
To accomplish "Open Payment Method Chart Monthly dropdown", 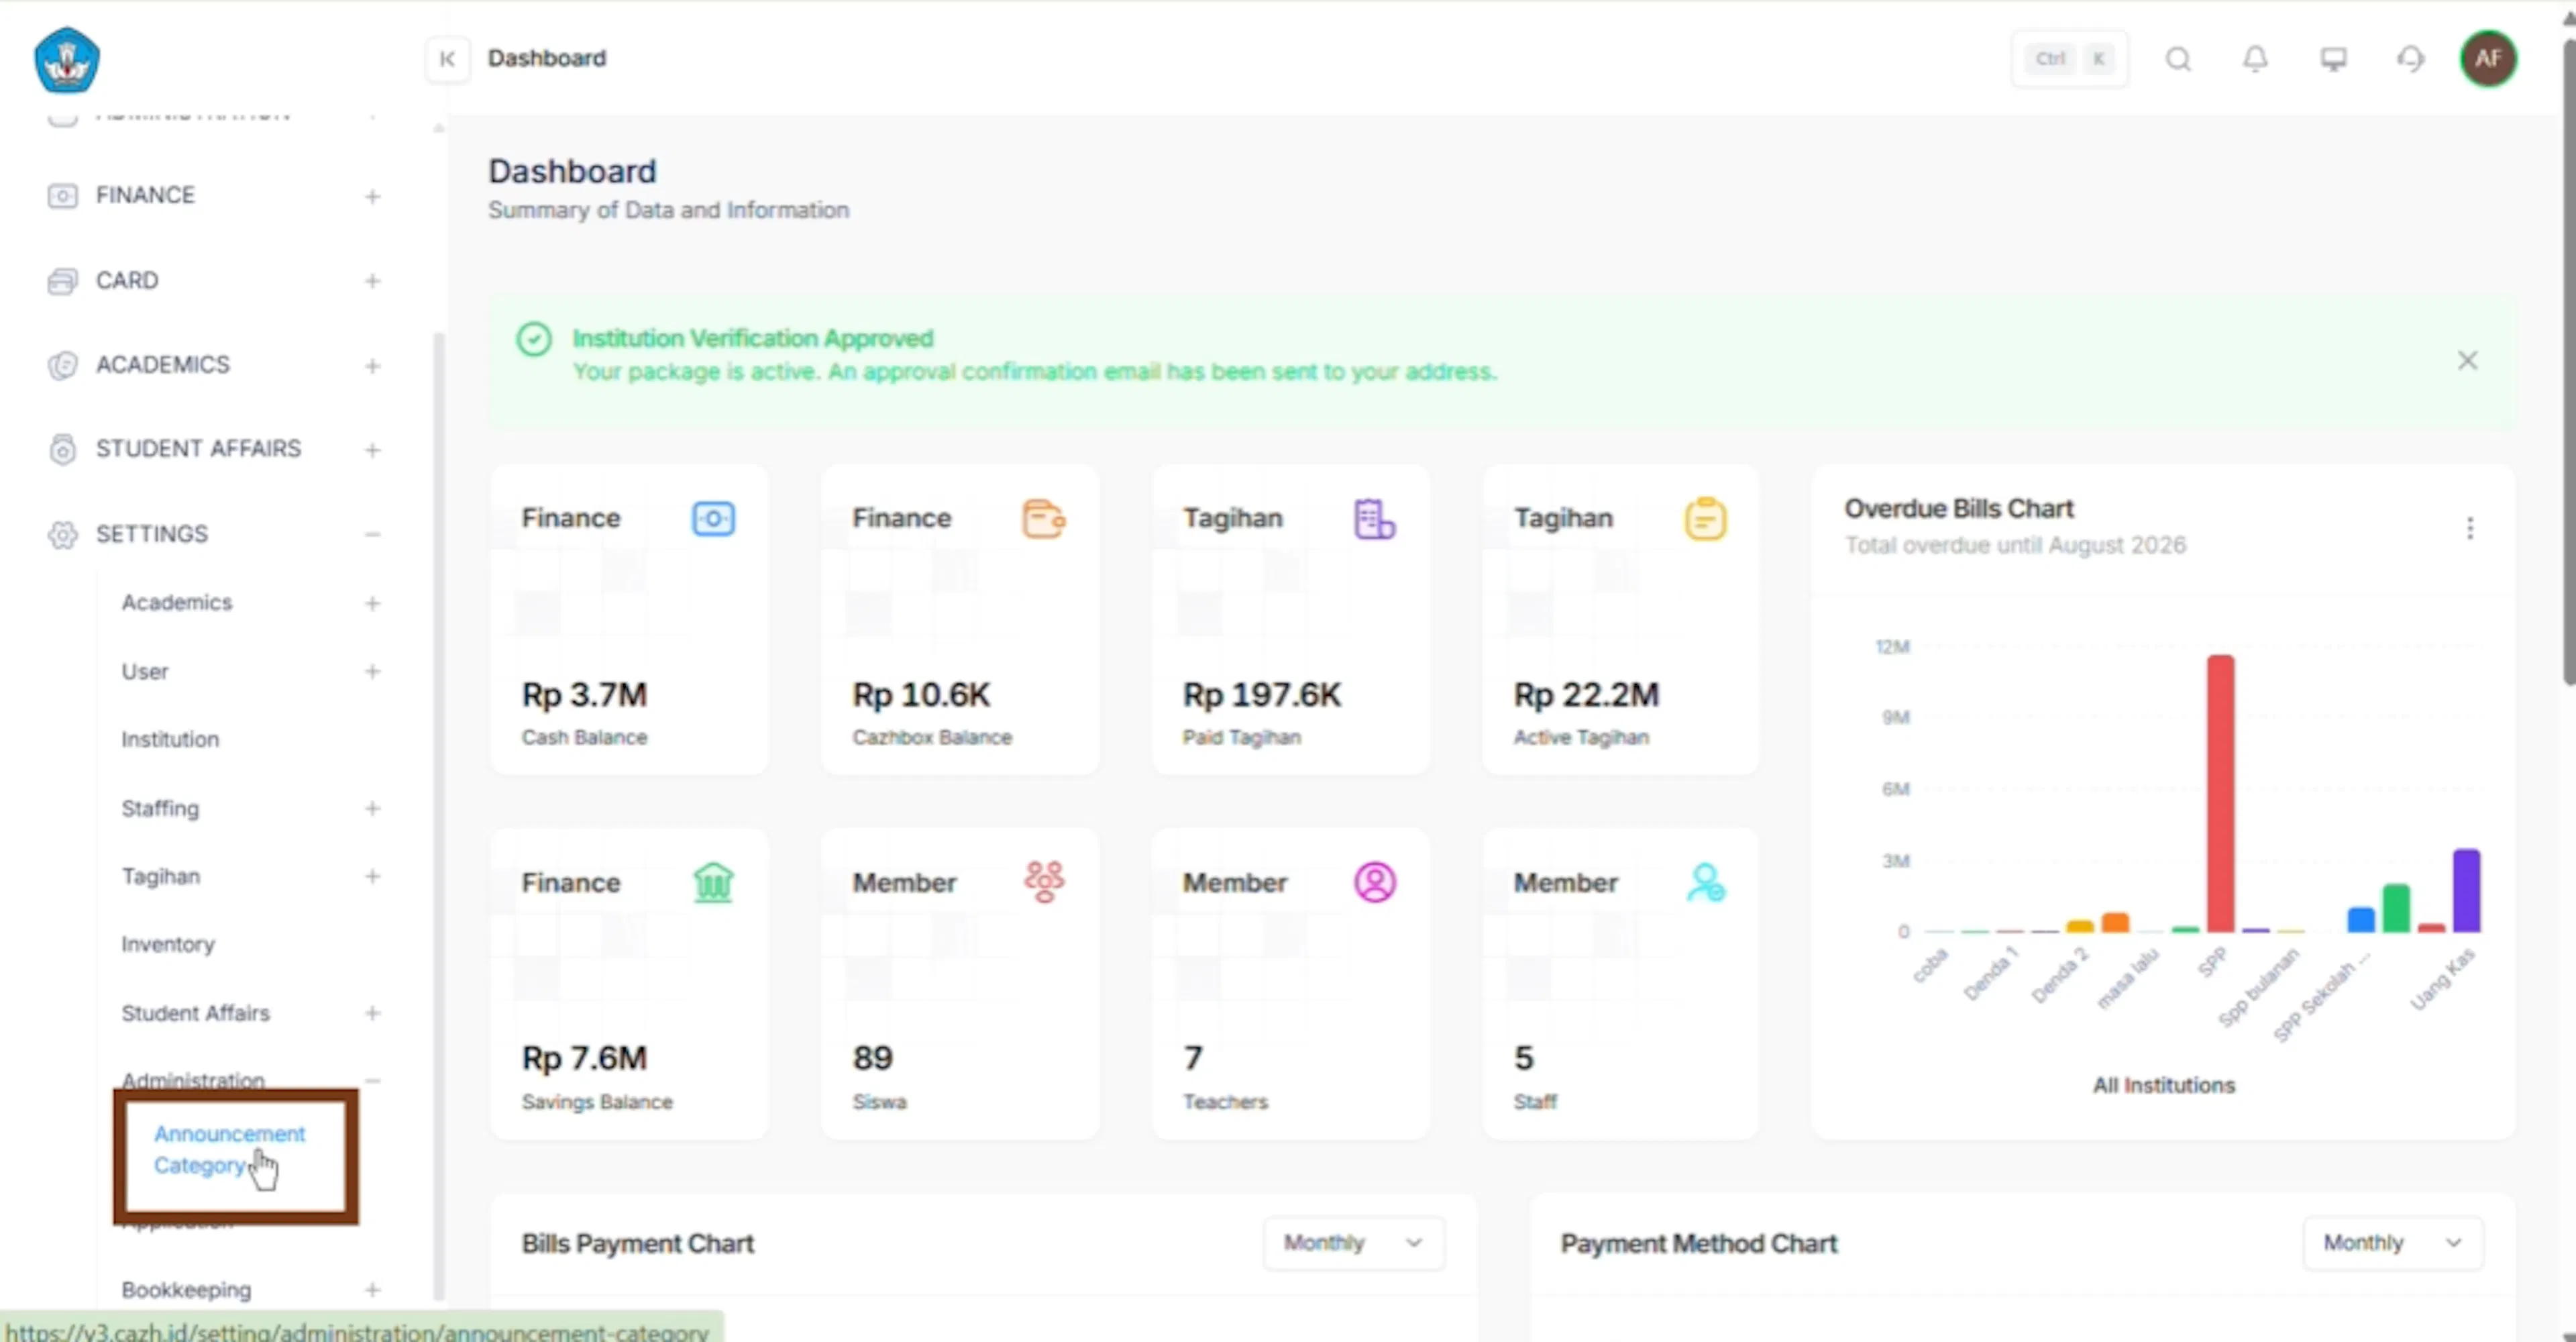I will [x=2392, y=1243].
